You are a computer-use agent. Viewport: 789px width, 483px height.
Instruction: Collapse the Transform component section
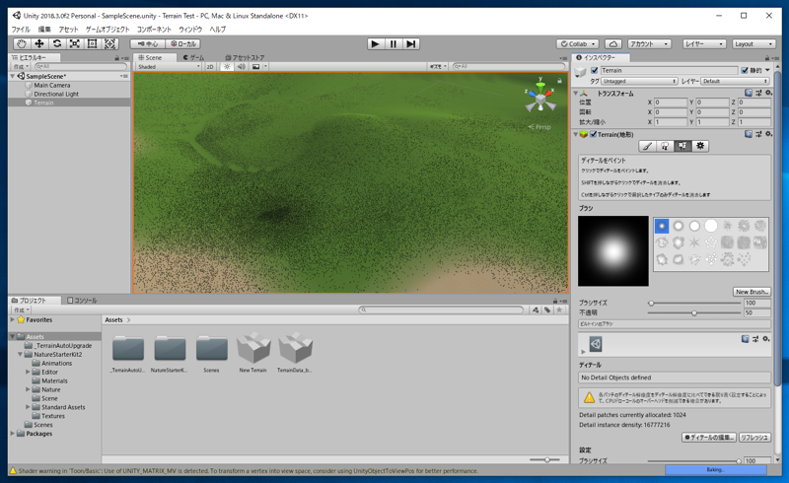click(x=576, y=93)
